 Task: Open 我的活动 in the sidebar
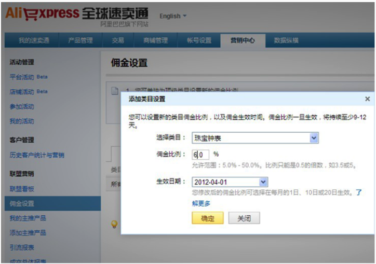22,121
